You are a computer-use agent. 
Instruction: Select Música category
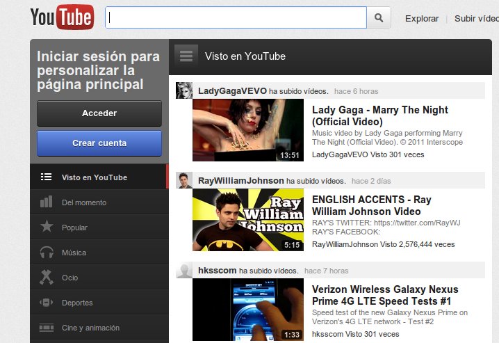99,253
